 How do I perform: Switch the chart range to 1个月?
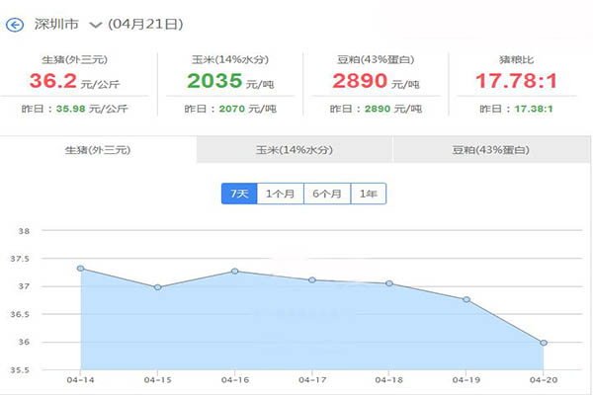point(280,194)
